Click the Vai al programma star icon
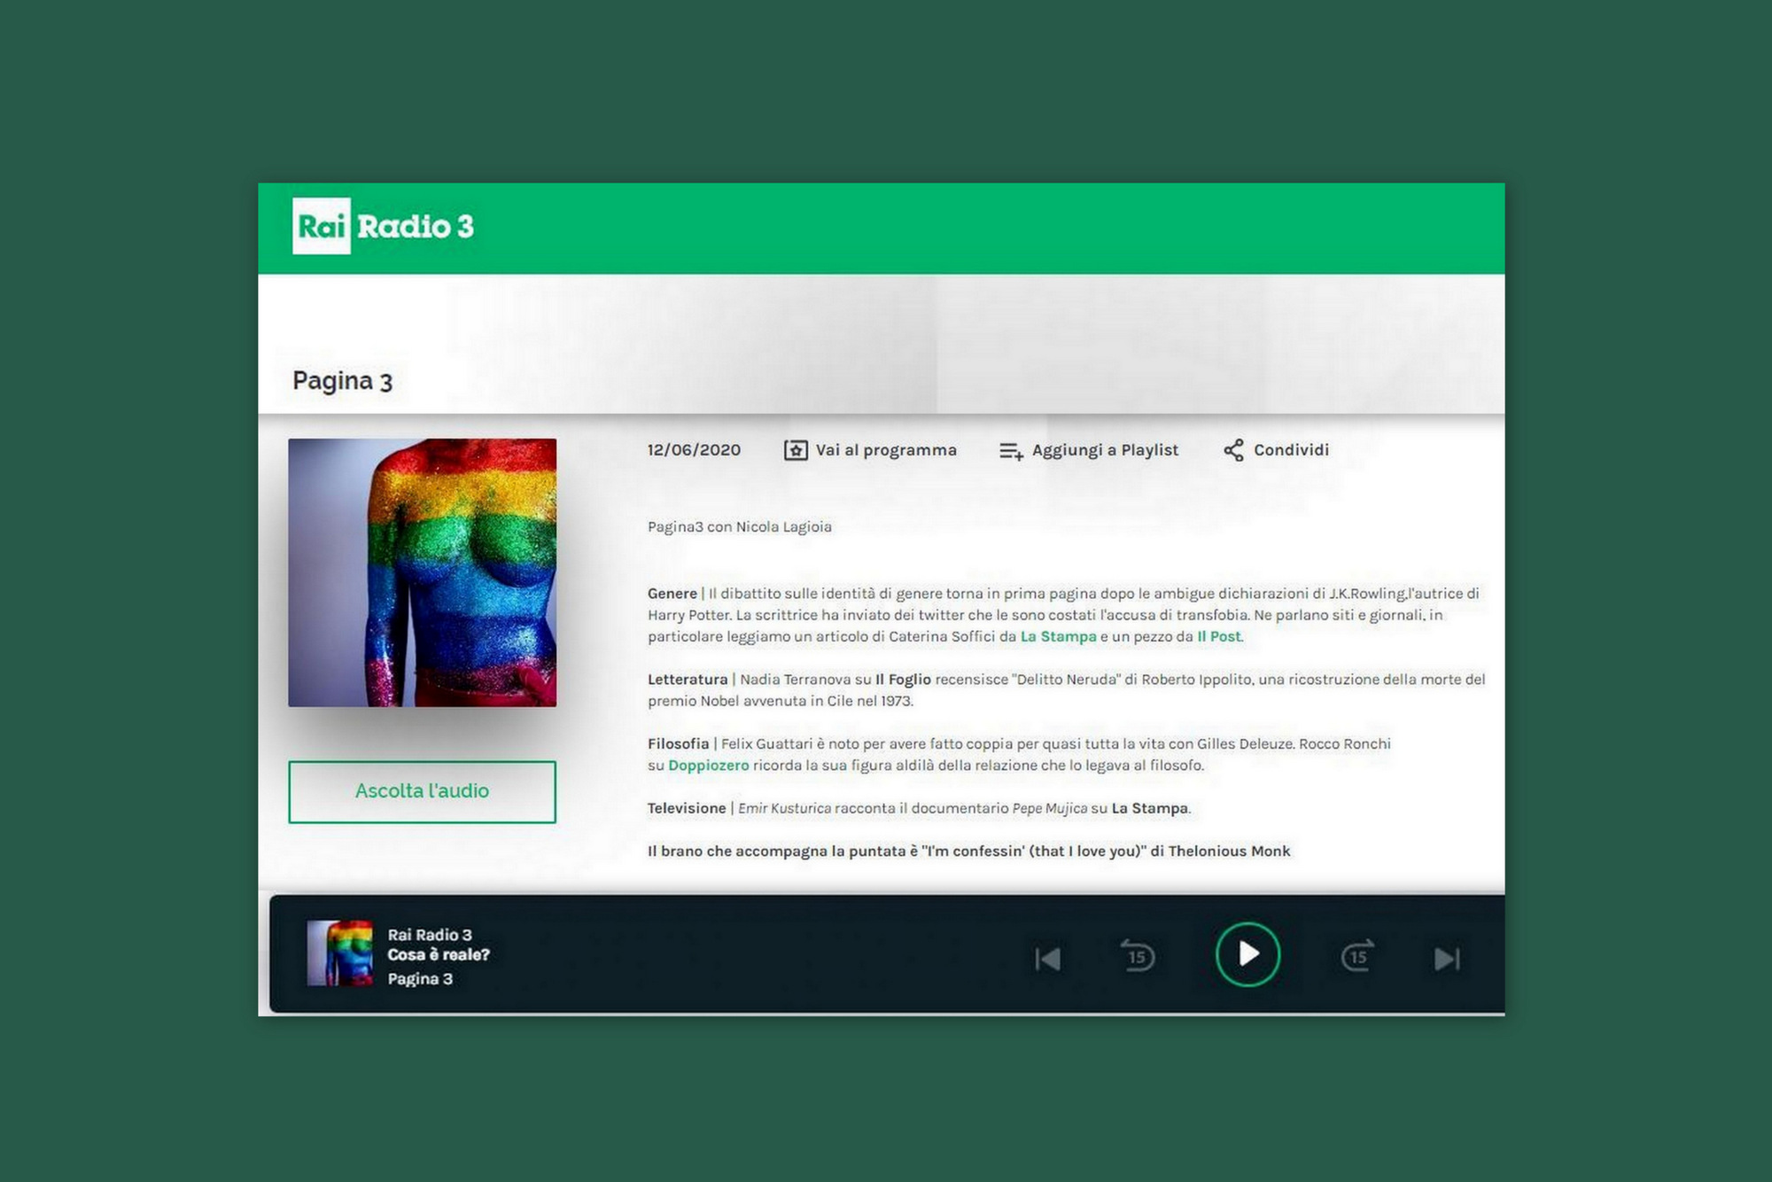Viewport: 1772px width, 1182px height. tap(796, 450)
